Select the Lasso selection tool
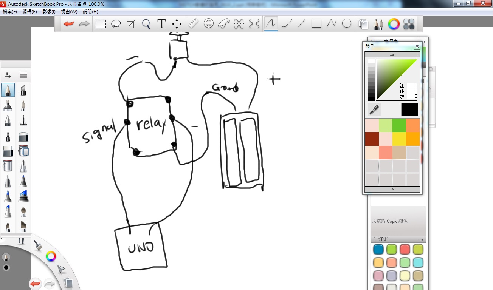 [116, 24]
